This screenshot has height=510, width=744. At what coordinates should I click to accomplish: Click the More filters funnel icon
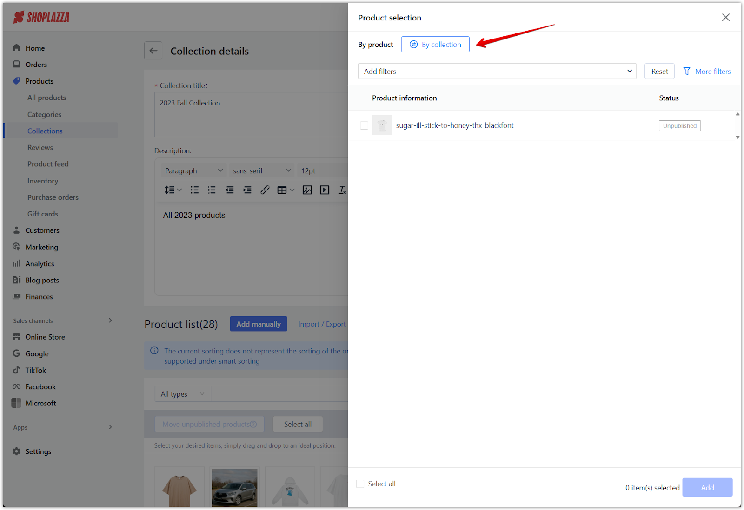coord(686,72)
